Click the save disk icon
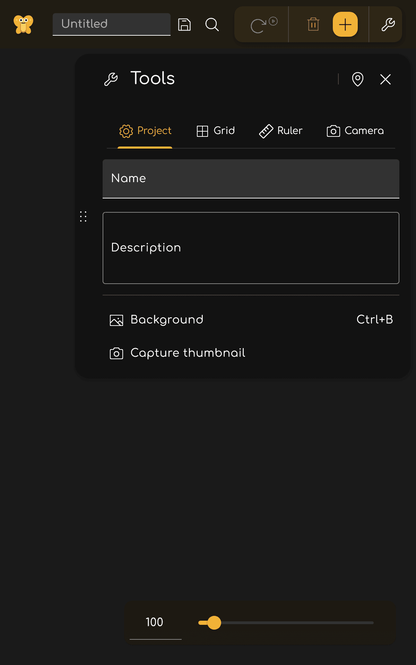The height and width of the screenshot is (665, 416). tap(184, 25)
